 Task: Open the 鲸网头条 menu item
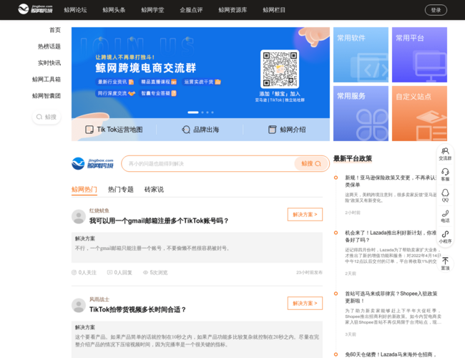click(x=114, y=10)
